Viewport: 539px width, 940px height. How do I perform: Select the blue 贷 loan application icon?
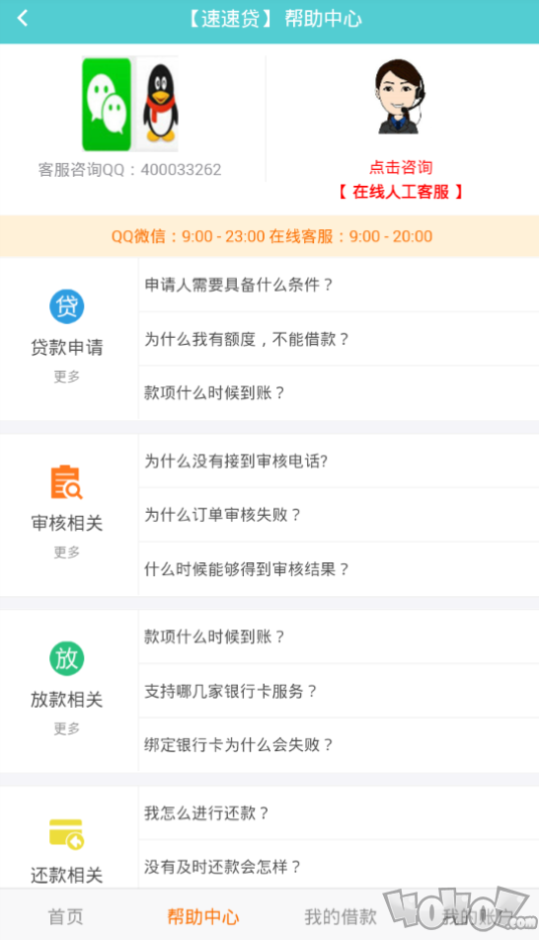66,306
